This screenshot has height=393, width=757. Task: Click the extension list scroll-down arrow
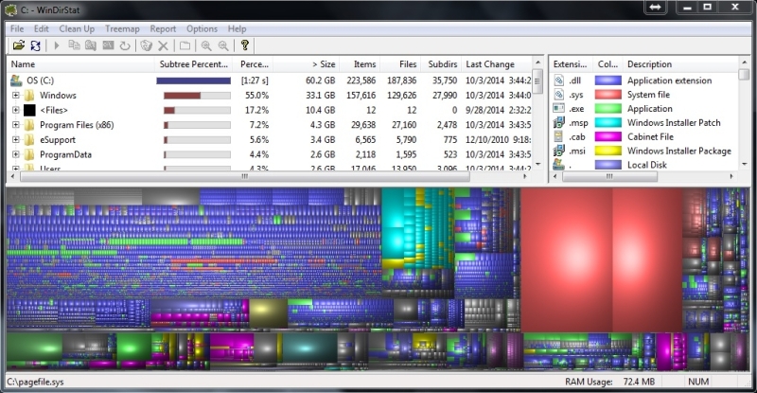(x=744, y=165)
